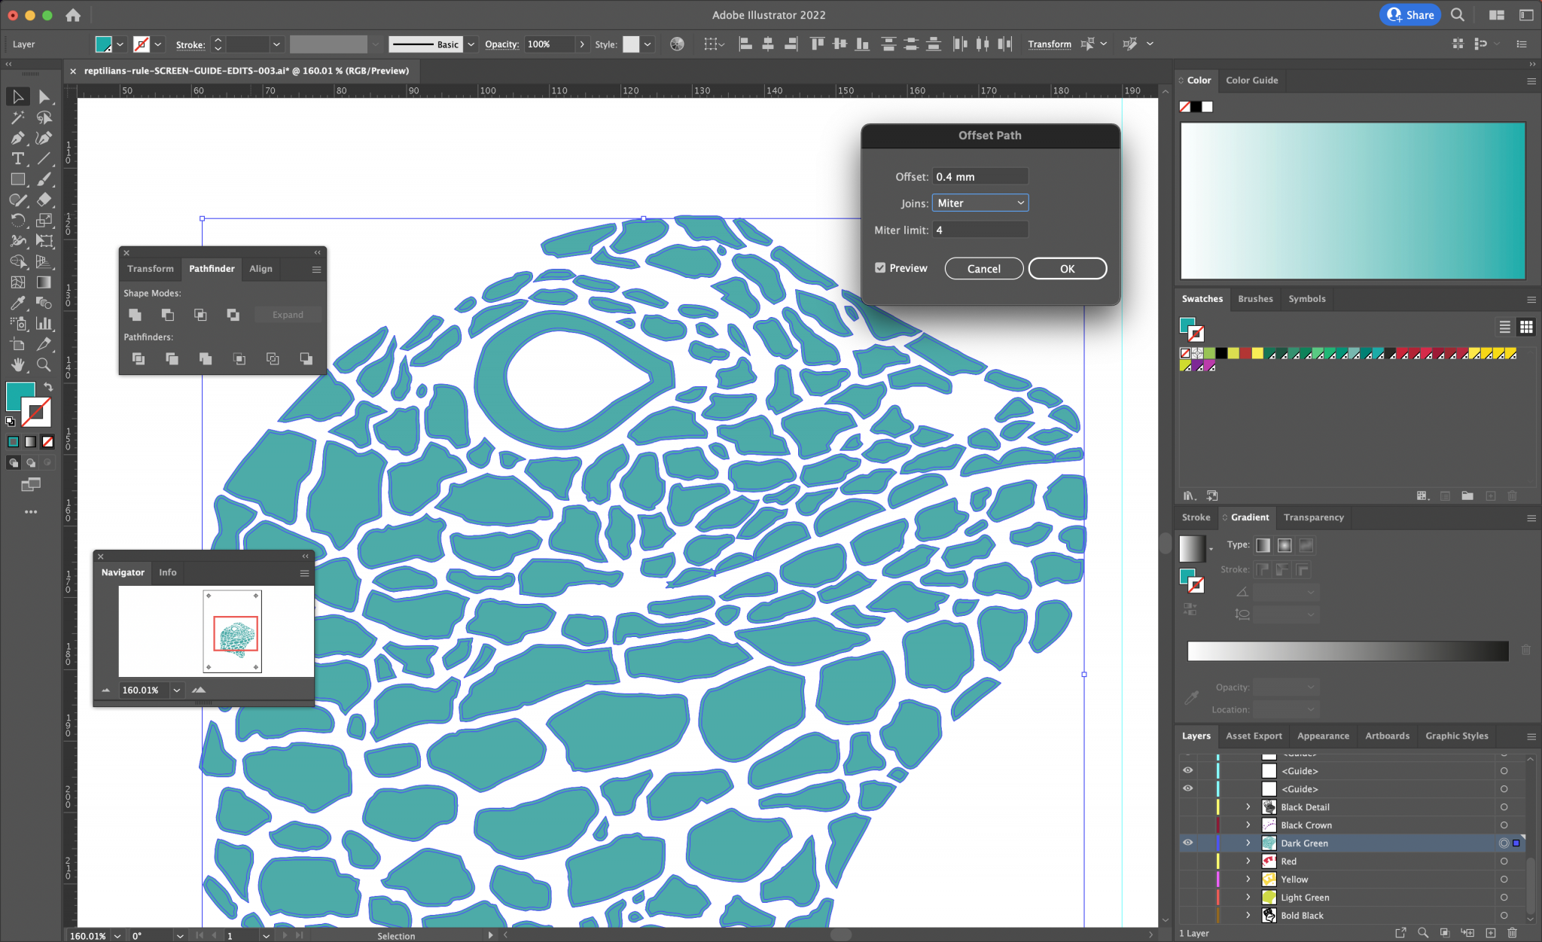Click the Unite shape mode icon
The width and height of the screenshot is (1542, 942).
tap(135, 315)
